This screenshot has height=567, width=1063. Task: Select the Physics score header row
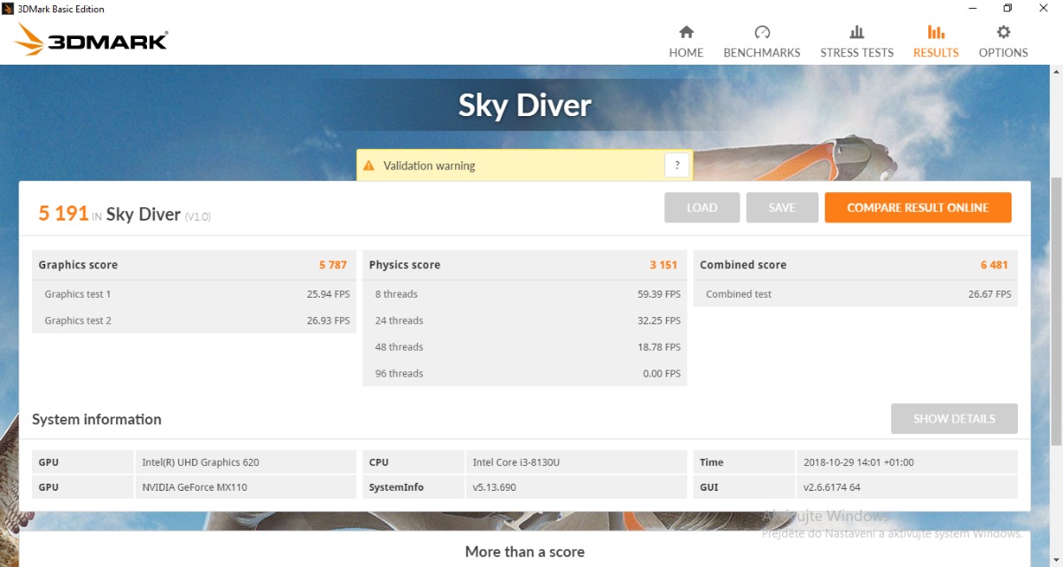click(x=524, y=265)
